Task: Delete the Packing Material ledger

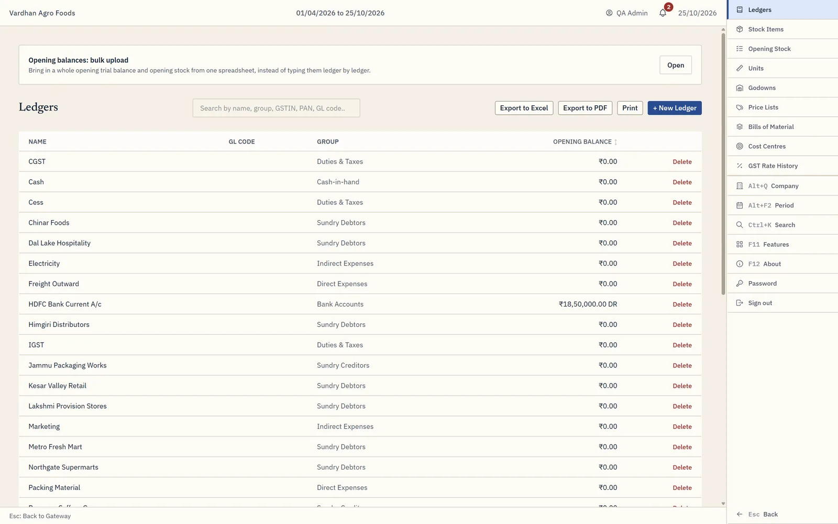Action: coord(682,488)
